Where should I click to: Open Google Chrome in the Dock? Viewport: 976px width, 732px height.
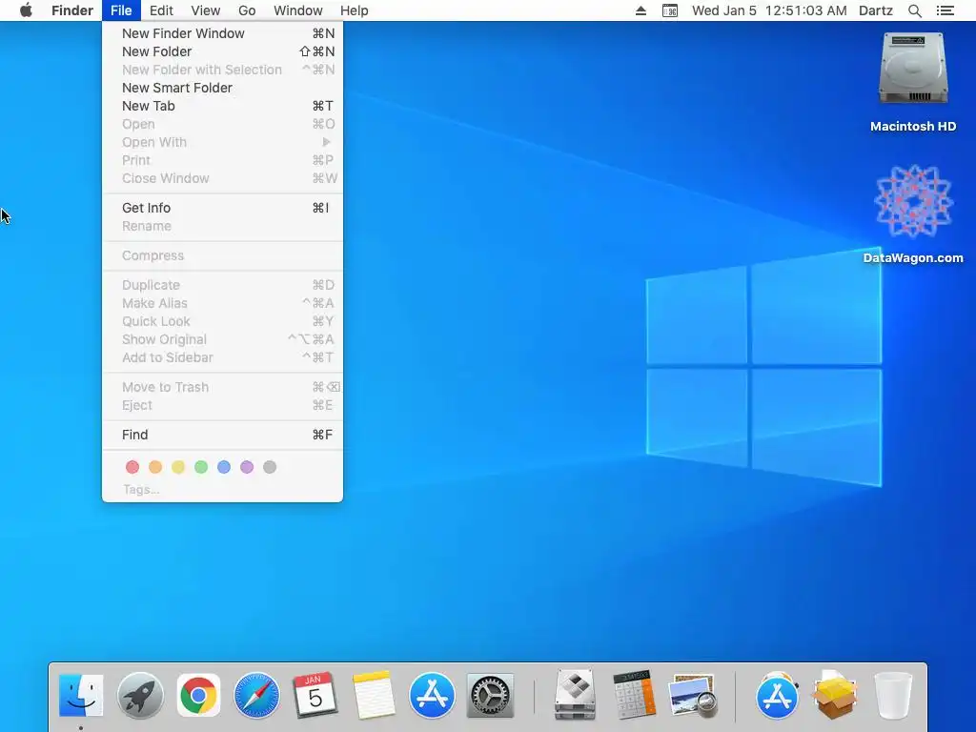coord(198,695)
